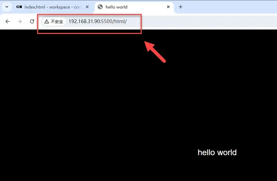The height and width of the screenshot is (181, 277).
Task: Focus the address bar URL 192.168.31.90:5500/html/
Action: [97, 21]
